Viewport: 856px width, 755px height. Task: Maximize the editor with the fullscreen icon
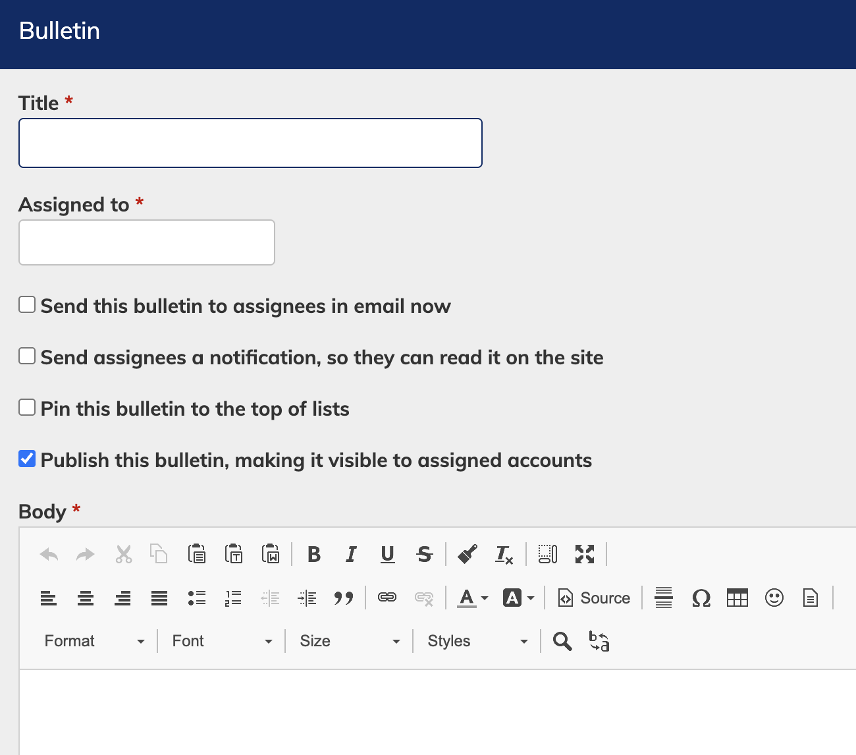point(585,554)
